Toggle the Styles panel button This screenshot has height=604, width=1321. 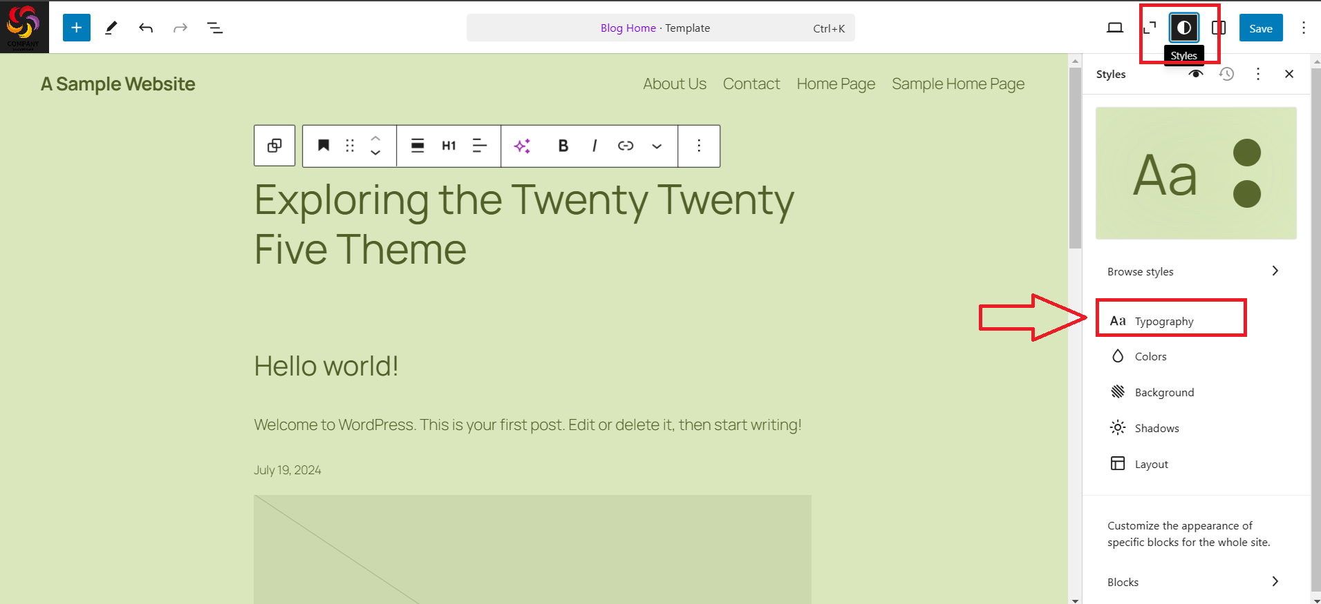1184,28
